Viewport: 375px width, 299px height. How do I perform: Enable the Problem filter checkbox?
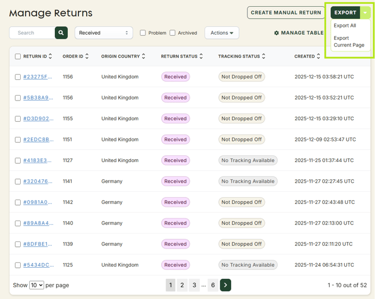click(x=143, y=33)
